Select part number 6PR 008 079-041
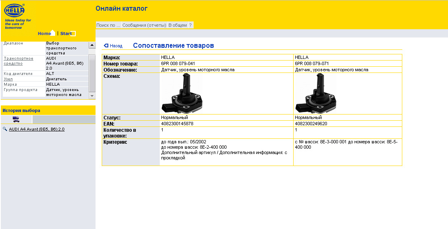 point(178,63)
